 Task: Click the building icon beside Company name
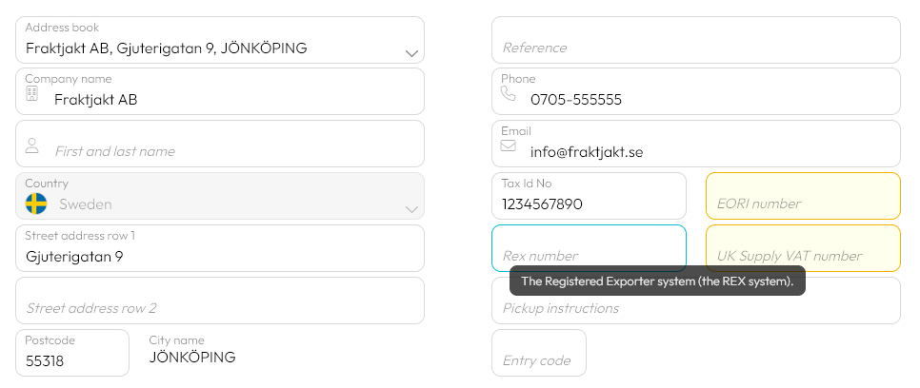pyautogui.click(x=32, y=93)
